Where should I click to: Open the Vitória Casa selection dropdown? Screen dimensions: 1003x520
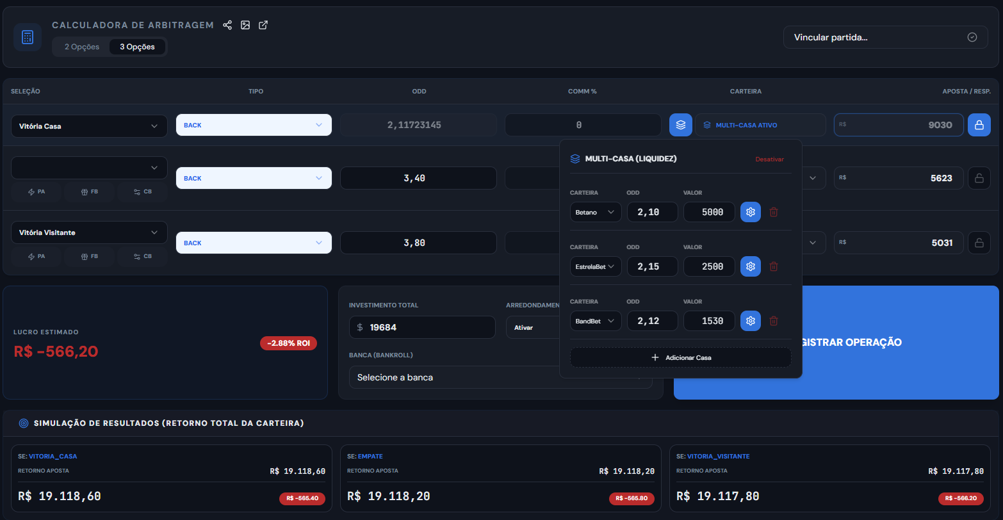[89, 126]
